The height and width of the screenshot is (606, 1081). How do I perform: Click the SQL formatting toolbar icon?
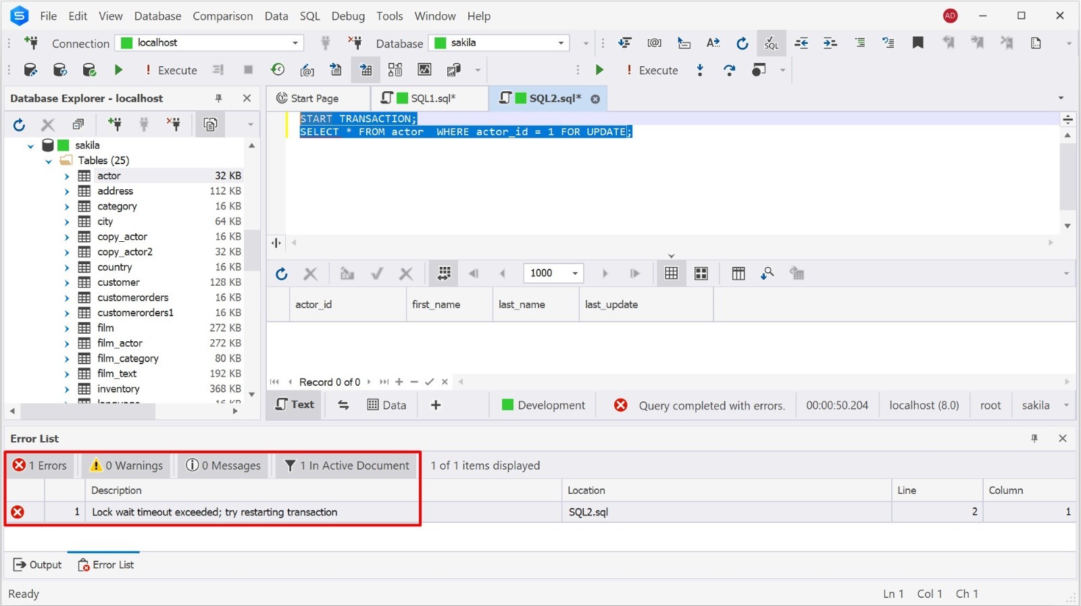click(771, 43)
